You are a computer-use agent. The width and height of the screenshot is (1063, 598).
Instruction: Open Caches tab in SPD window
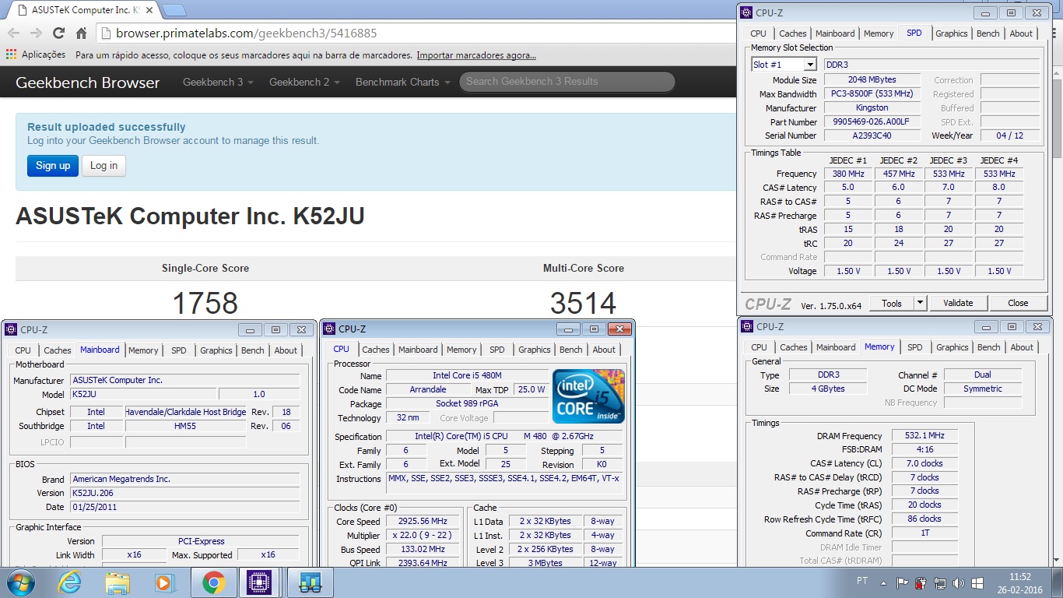792,33
